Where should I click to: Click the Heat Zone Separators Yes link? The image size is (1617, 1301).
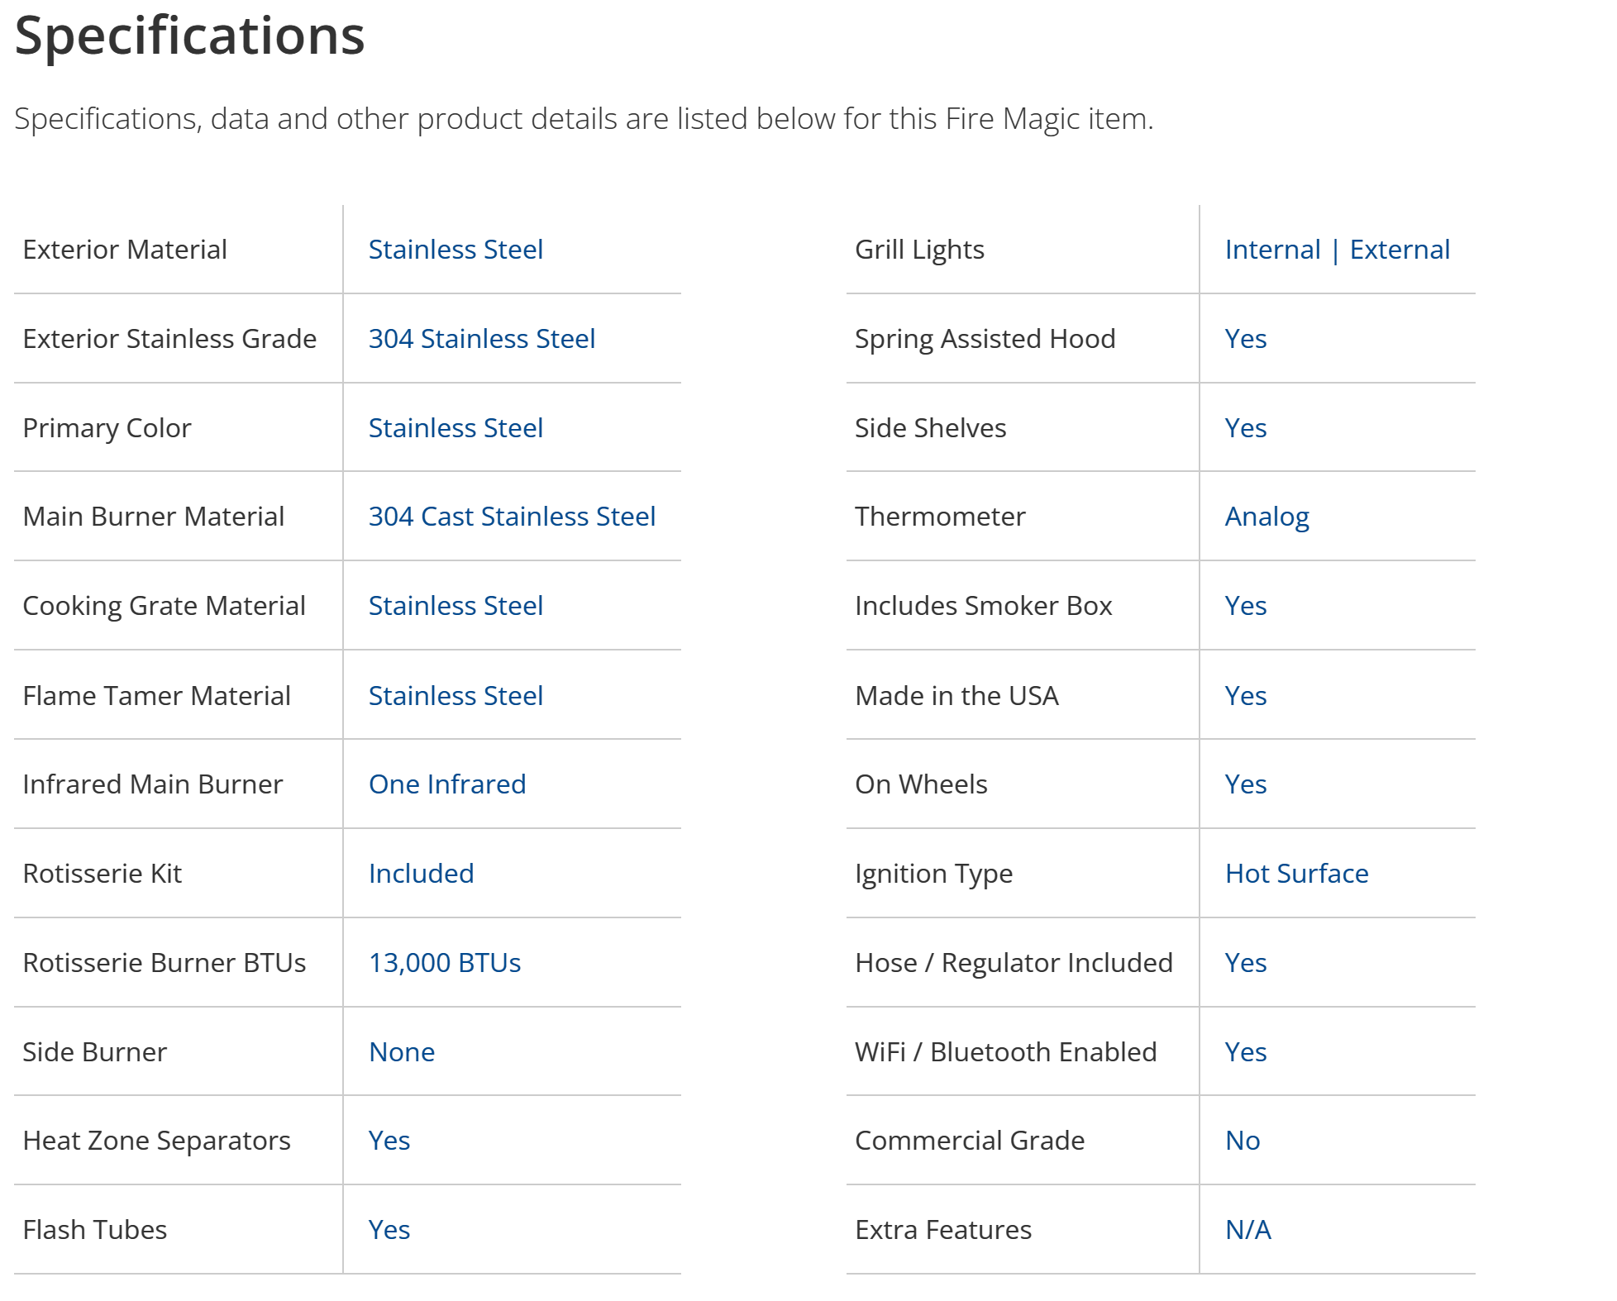(389, 1141)
